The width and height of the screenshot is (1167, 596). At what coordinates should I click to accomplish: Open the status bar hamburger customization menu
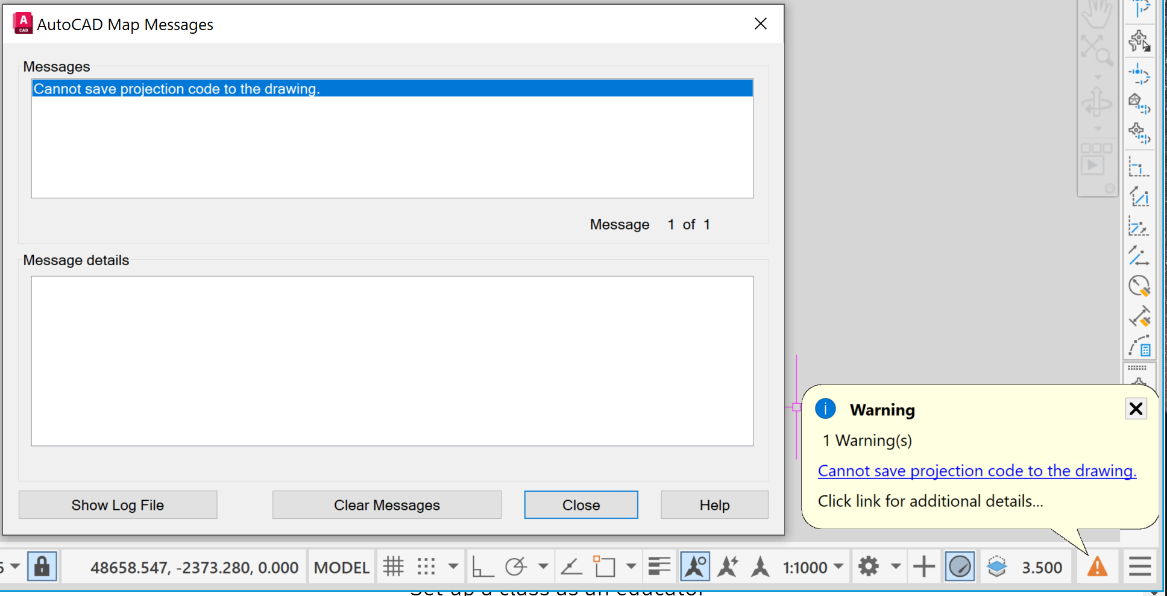[1139, 566]
